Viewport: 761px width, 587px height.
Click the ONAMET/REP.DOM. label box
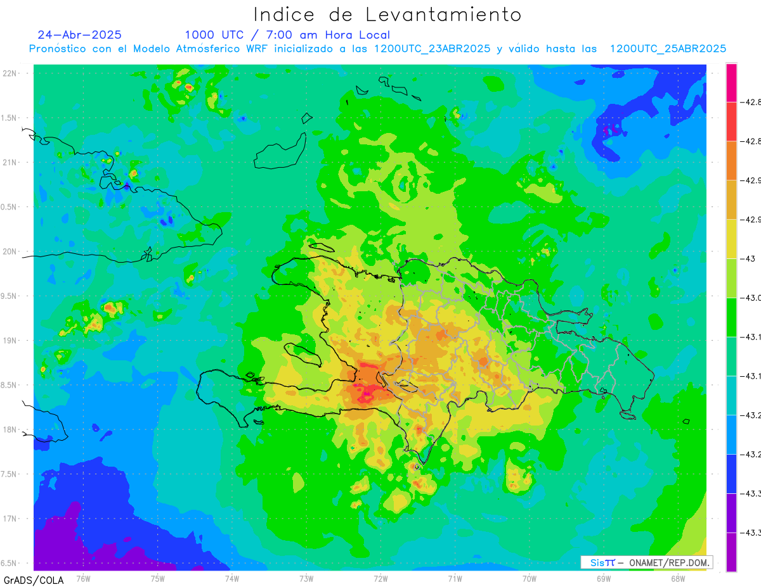click(647, 562)
